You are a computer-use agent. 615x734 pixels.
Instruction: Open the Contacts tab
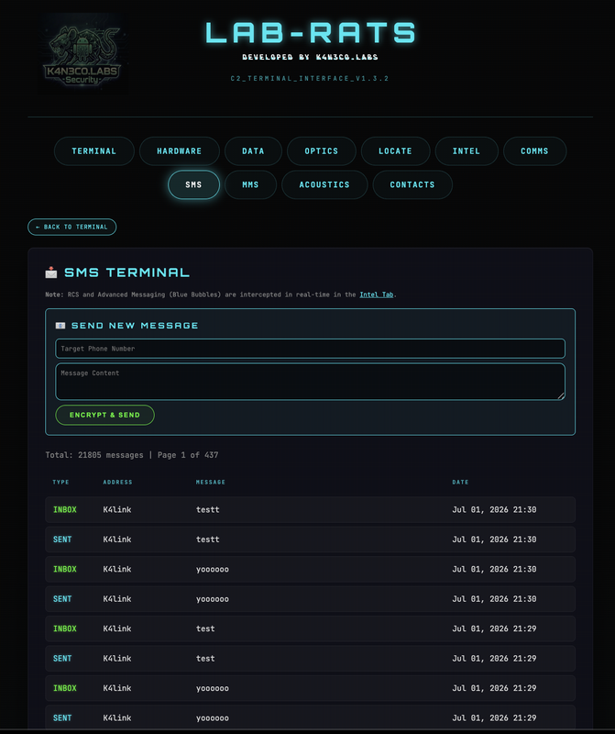point(412,185)
